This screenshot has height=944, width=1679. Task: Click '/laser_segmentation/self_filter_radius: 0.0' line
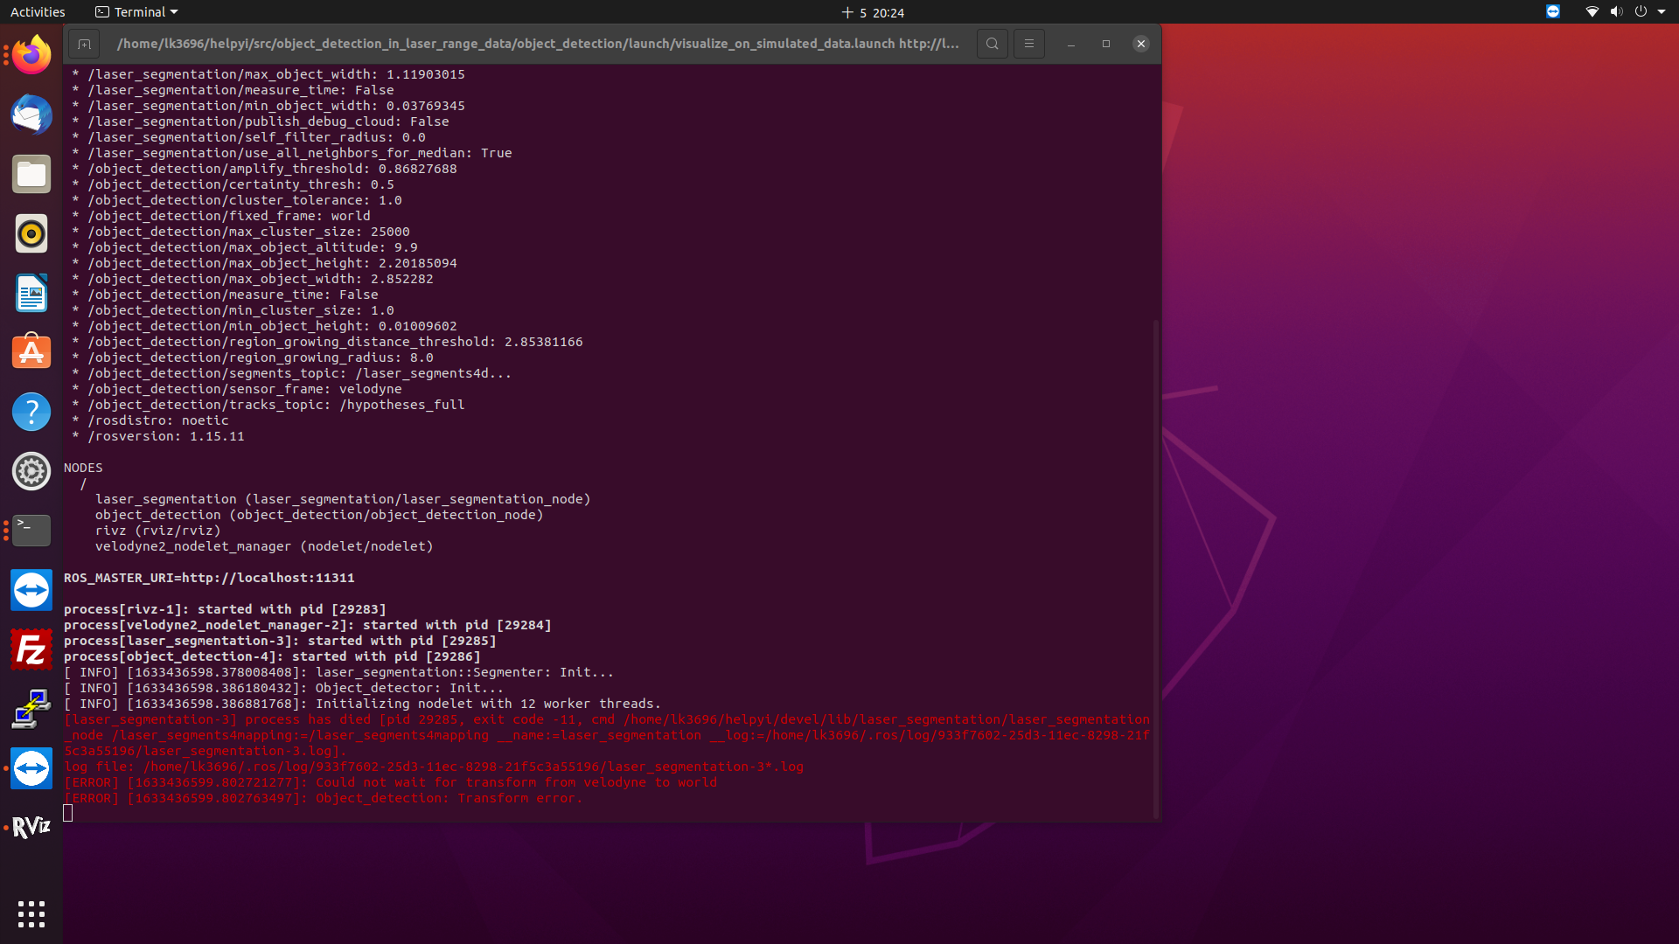point(248,137)
